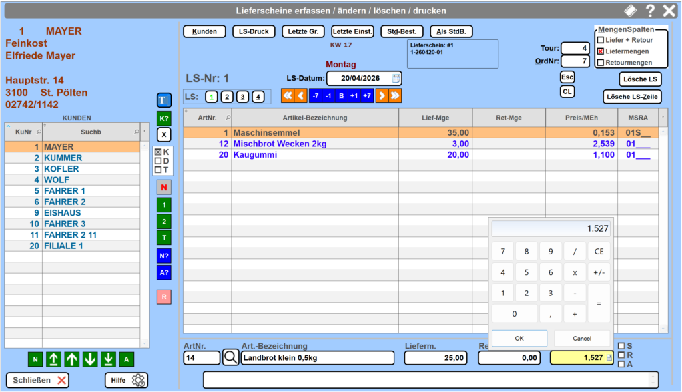
Task: Switch to delivery note tab 3
Action: (242, 97)
